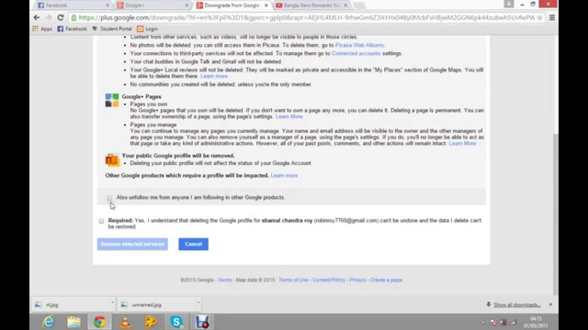
Task: Close the Bangla New Romantic tab
Action: point(346,5)
